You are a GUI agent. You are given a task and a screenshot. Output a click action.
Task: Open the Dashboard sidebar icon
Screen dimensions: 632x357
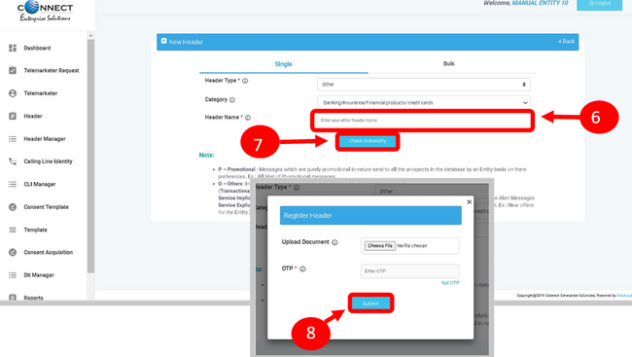coord(13,48)
